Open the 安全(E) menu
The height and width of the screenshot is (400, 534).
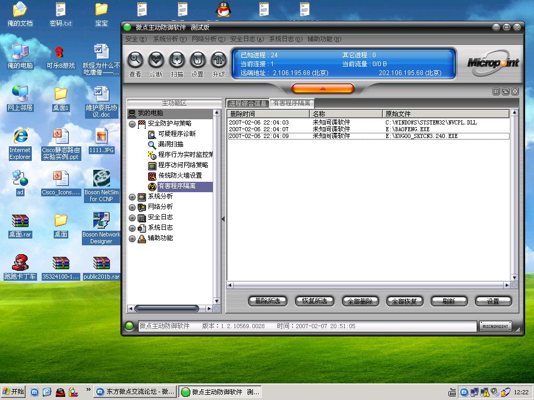[x=136, y=39]
